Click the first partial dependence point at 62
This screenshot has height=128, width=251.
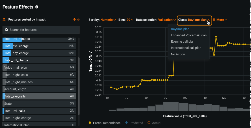111,87
